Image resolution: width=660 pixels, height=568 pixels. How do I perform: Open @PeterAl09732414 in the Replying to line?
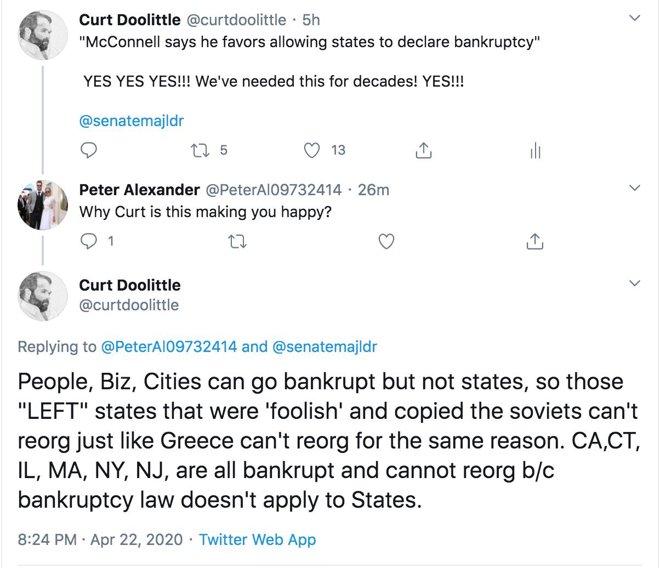[x=169, y=347]
